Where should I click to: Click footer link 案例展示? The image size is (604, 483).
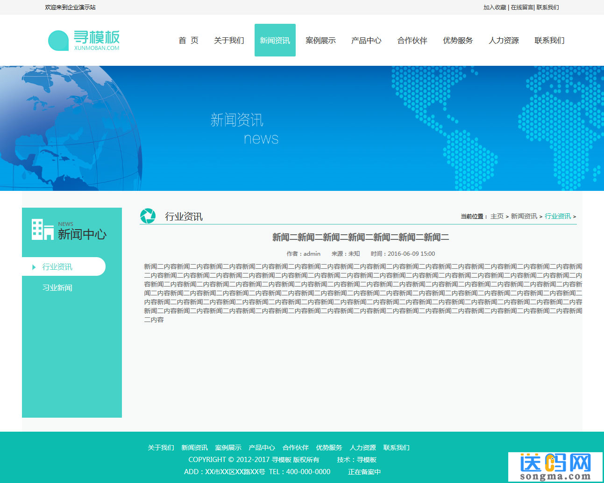(228, 448)
